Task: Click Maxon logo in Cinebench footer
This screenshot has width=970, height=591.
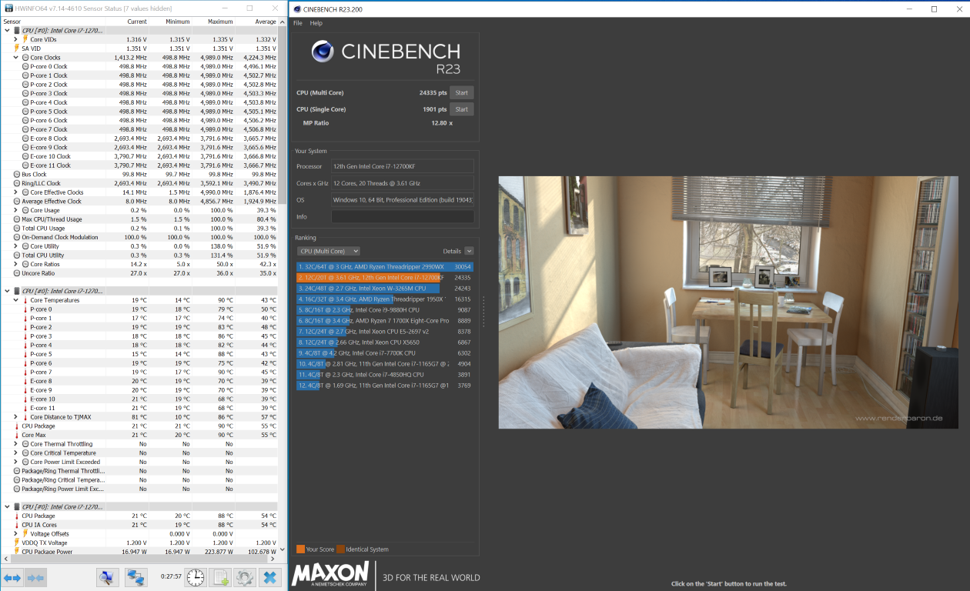Action: (x=330, y=575)
